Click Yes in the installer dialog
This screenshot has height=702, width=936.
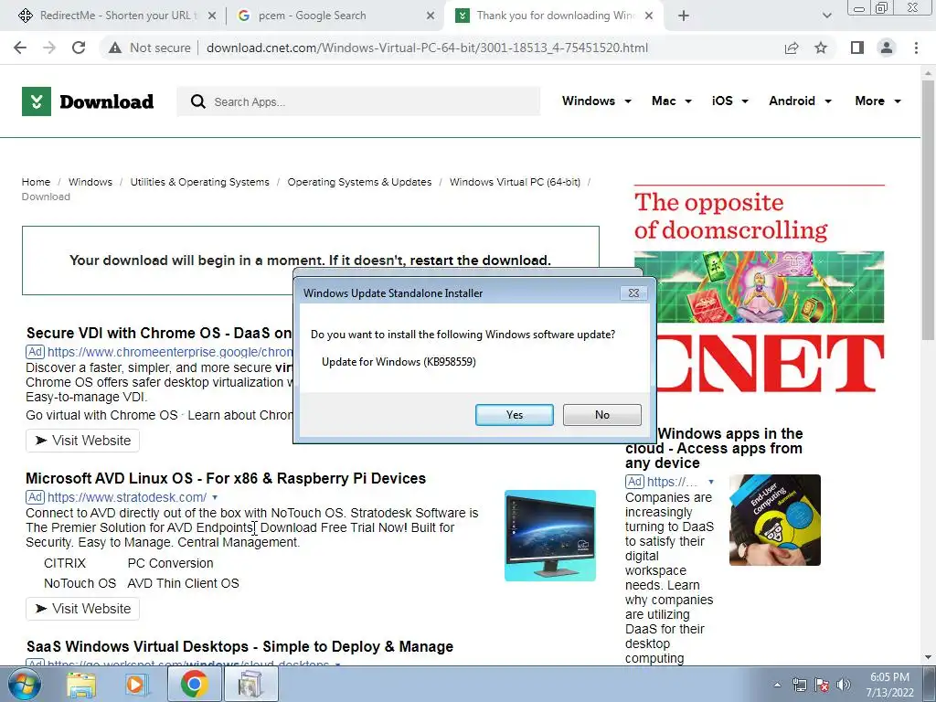coord(514,415)
